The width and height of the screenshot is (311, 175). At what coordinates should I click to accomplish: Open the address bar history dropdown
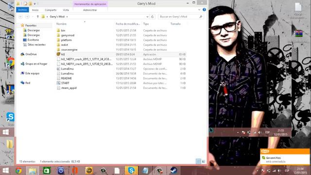tap(147, 17)
